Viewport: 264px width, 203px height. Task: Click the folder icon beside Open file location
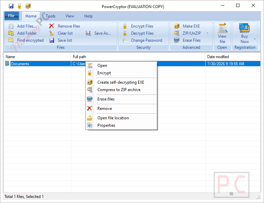pyautogui.click(x=90, y=118)
